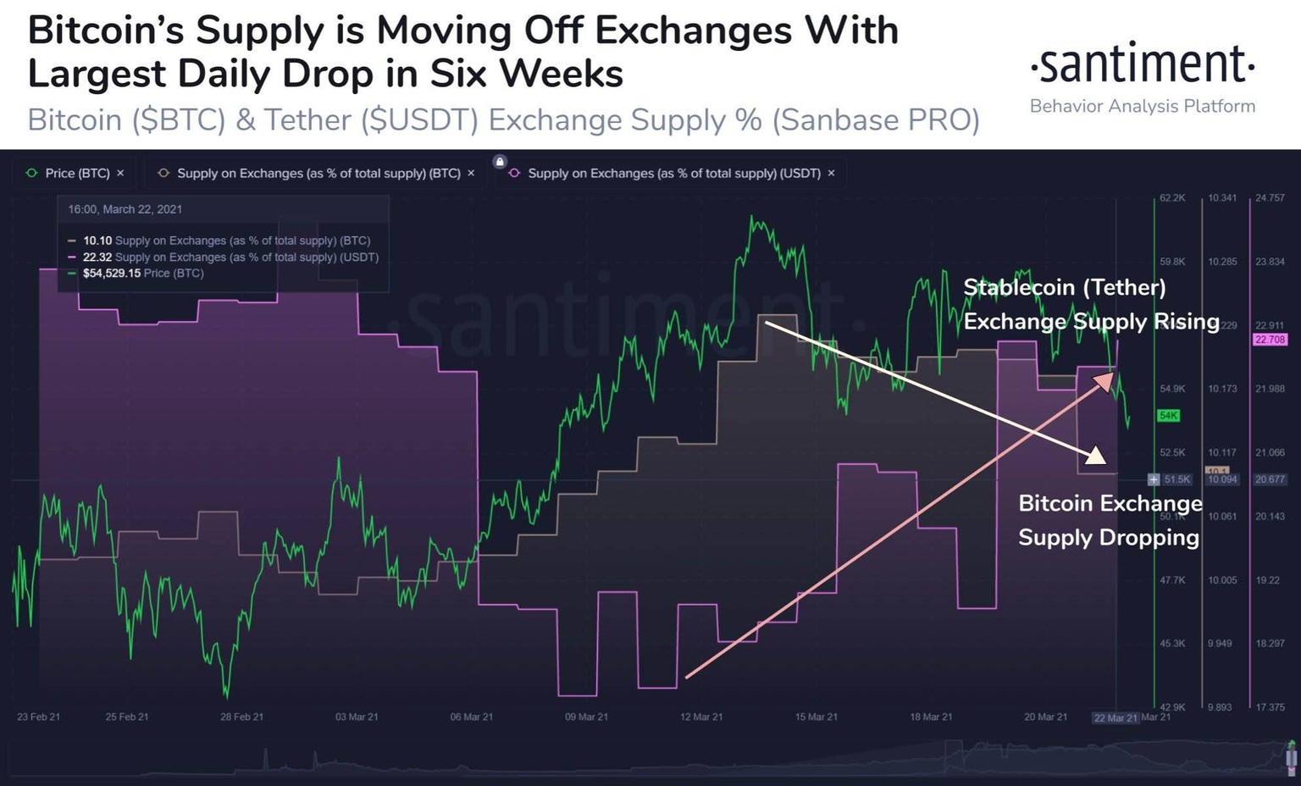Click the green Price (BTC) circle icon
Viewport: 1301px width, 786px height.
pos(32,173)
